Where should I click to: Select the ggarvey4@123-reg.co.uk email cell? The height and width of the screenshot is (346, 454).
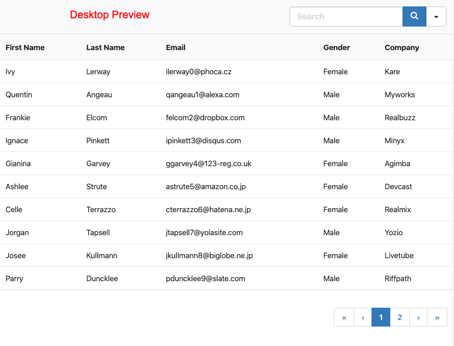(x=209, y=164)
